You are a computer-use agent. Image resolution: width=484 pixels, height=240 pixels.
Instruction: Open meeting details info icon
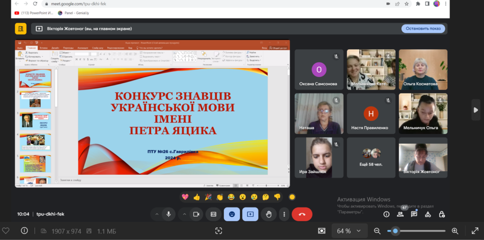(x=386, y=214)
